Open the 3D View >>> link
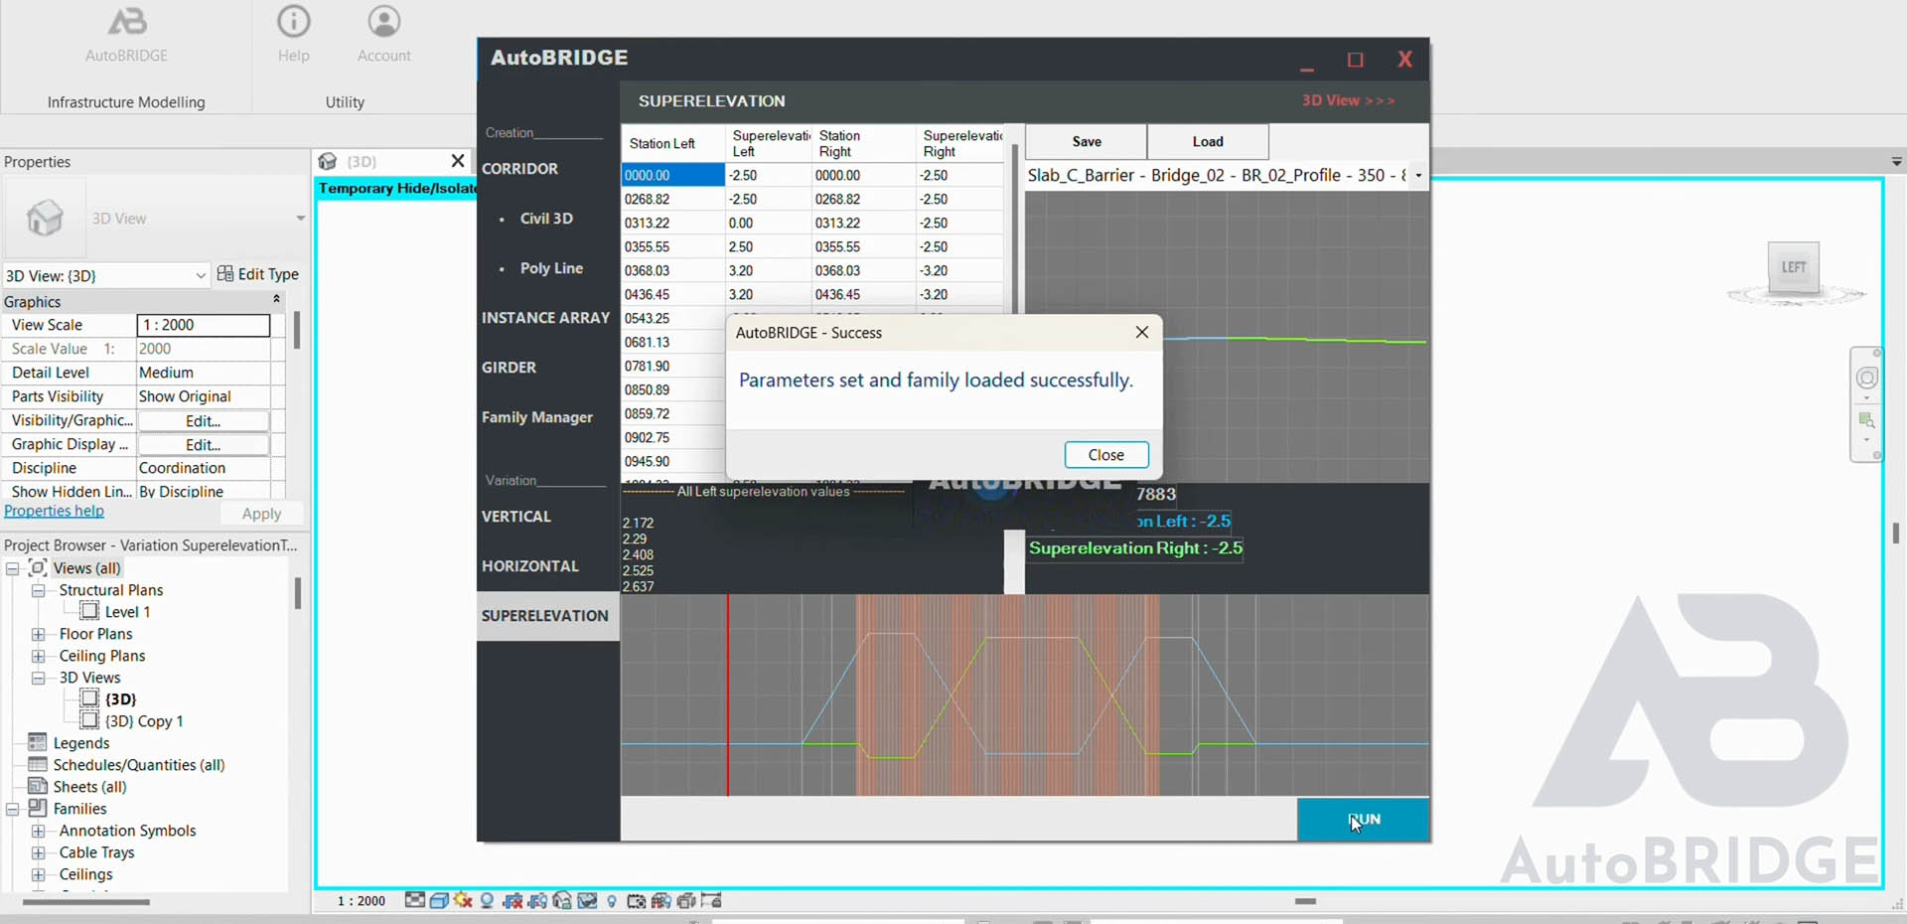 [x=1348, y=100]
